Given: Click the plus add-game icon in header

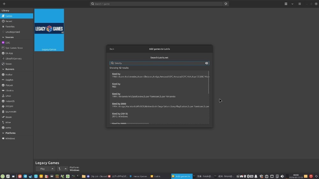Looking at the screenshot, I should 4,4.
